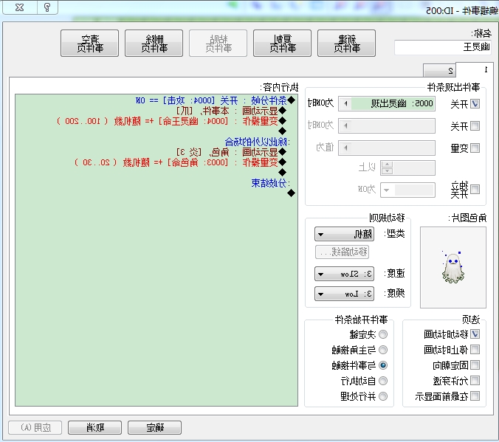
Task: Click the 确定 button
Action: click(155, 427)
